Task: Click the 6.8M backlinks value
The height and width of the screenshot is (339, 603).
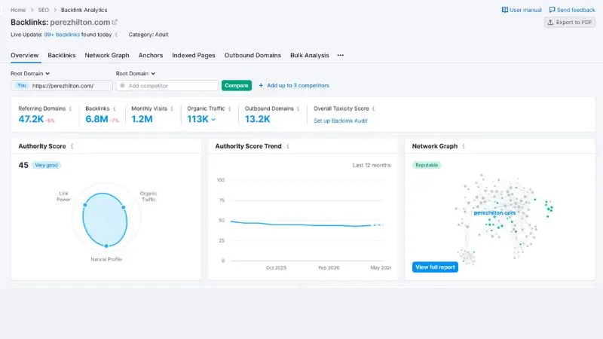Action: [x=96, y=119]
